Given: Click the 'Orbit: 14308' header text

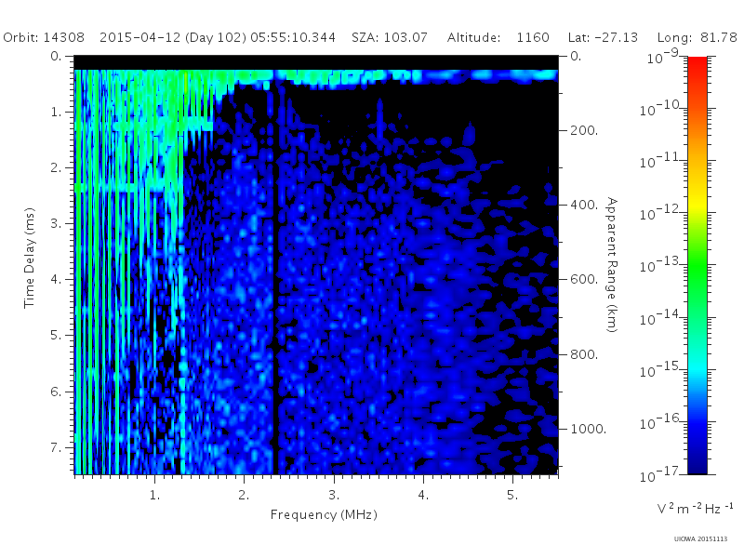Looking at the screenshot, I should coord(44,37).
